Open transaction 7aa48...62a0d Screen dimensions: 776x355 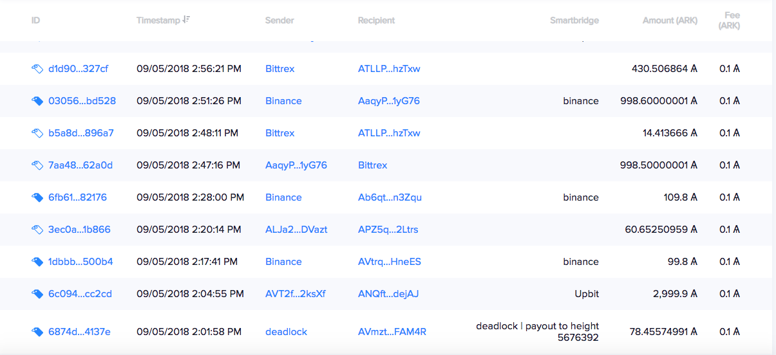pos(80,165)
